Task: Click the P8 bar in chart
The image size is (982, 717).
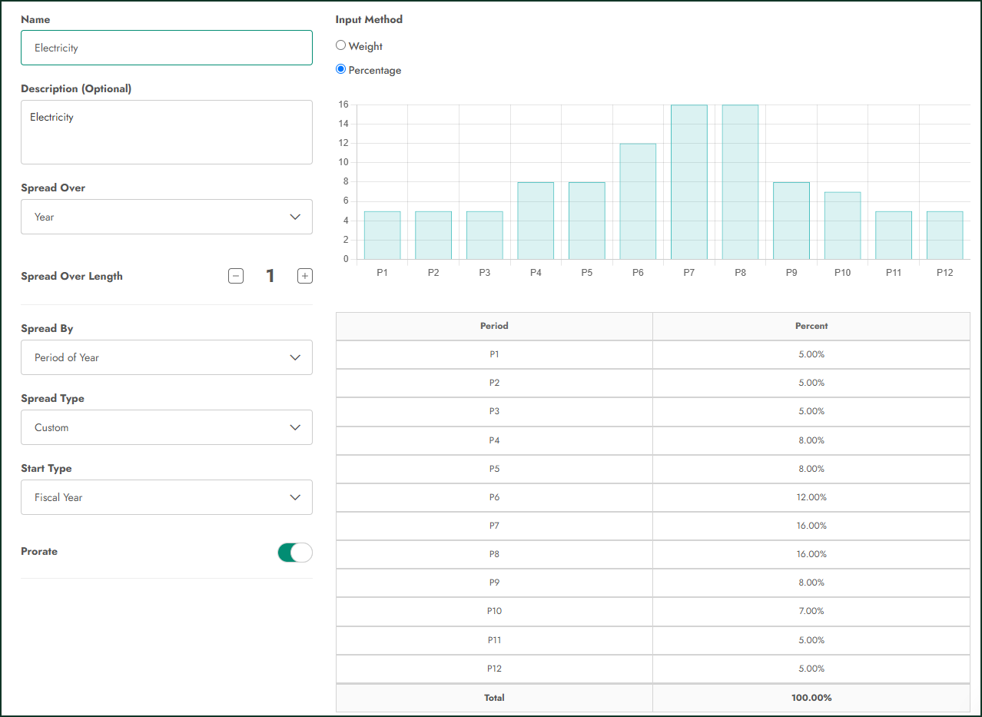Action: point(740,182)
